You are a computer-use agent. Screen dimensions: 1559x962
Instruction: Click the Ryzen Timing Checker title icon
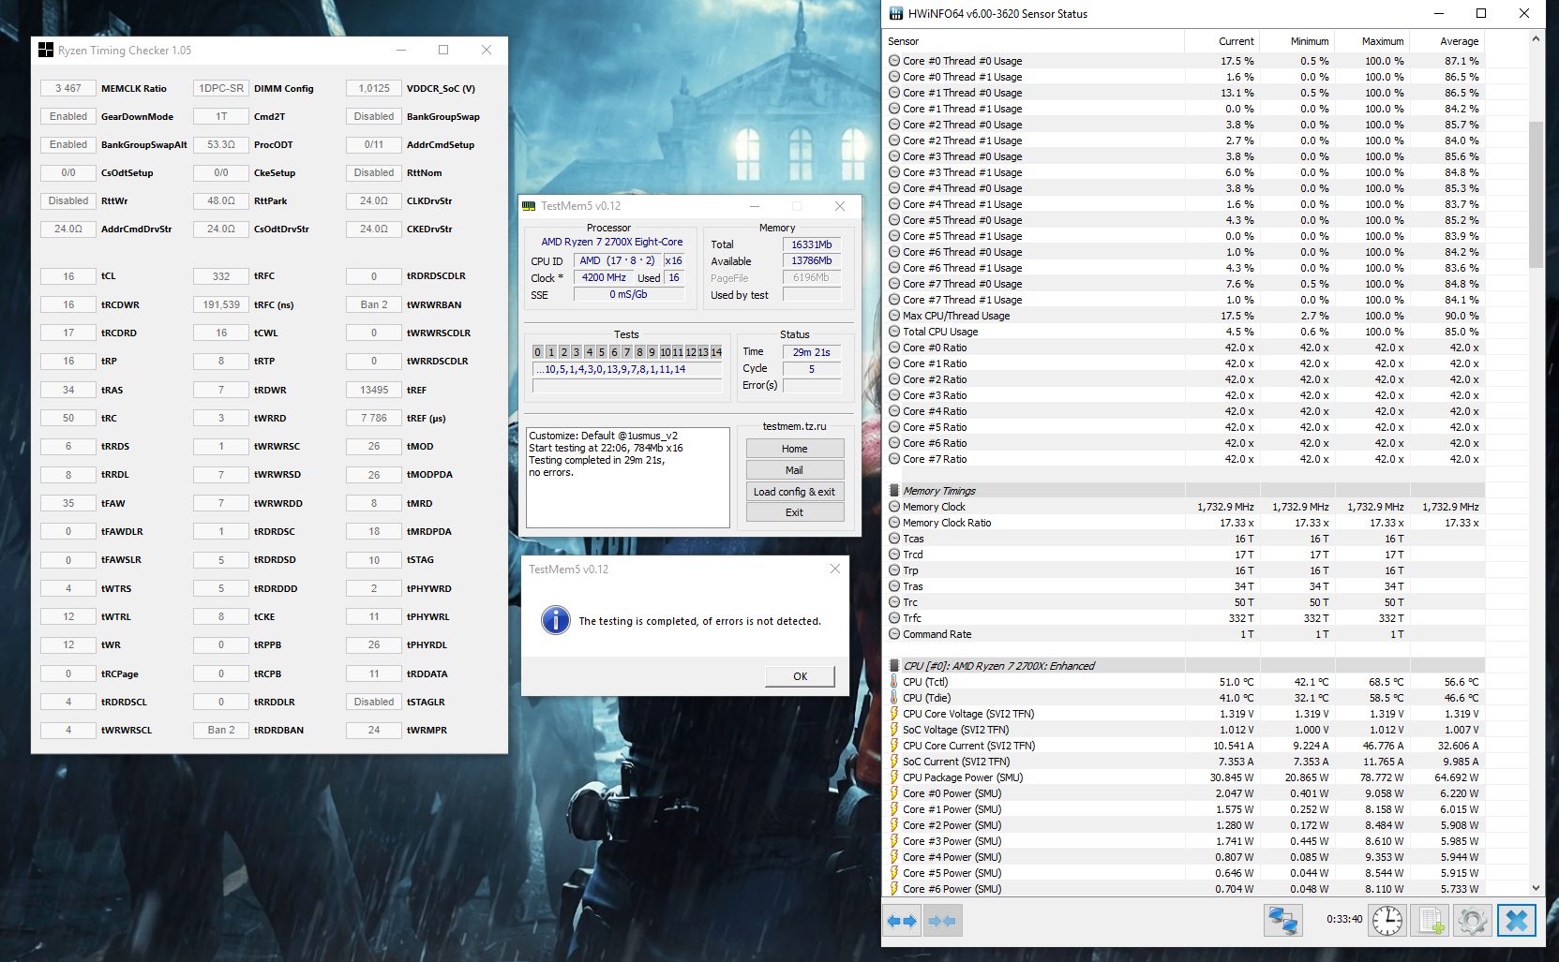(x=46, y=50)
